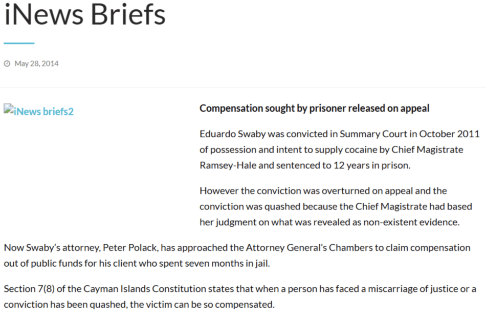Click the text 'Section 7(8)'

click(29, 289)
